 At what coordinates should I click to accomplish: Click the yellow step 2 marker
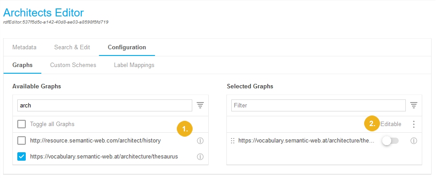tap(373, 124)
